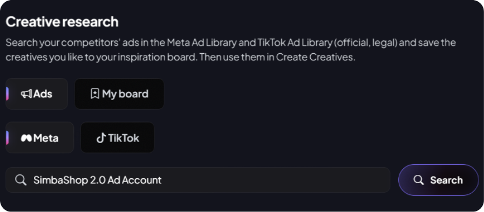This screenshot has width=484, height=212.
Task: Click the purple accent bar on Ads
Action: (x=7, y=94)
